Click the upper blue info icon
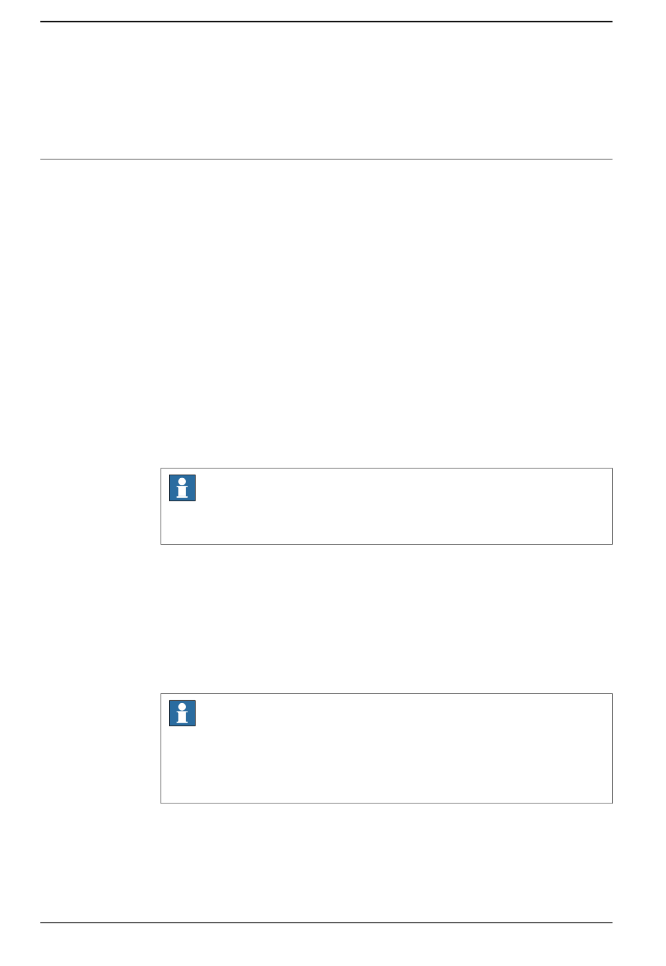 182,488
